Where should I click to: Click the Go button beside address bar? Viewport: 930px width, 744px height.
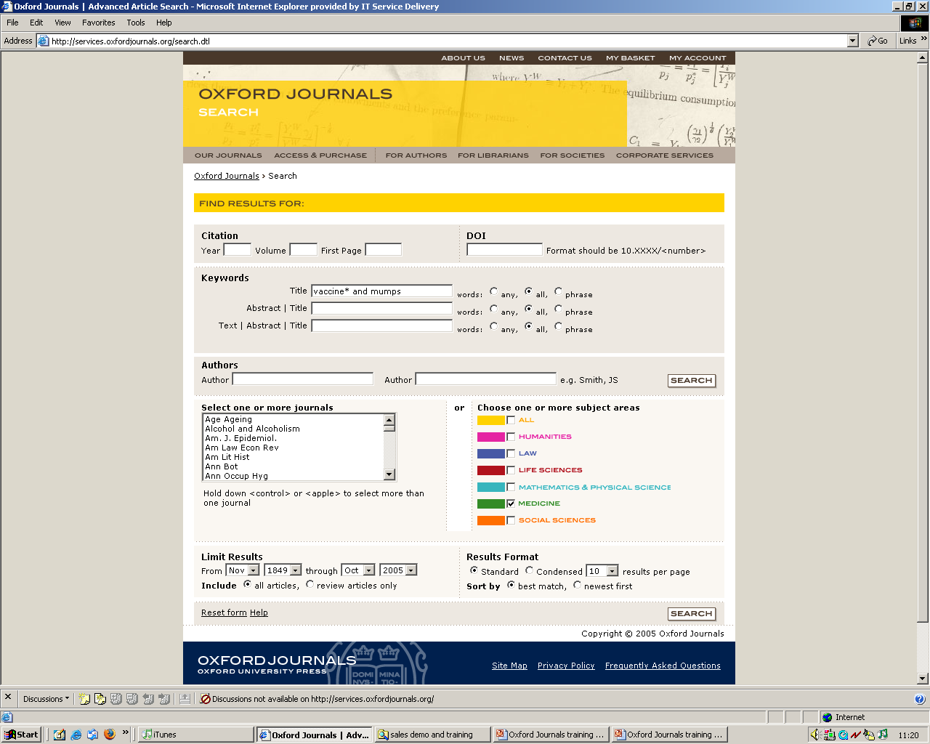click(878, 41)
